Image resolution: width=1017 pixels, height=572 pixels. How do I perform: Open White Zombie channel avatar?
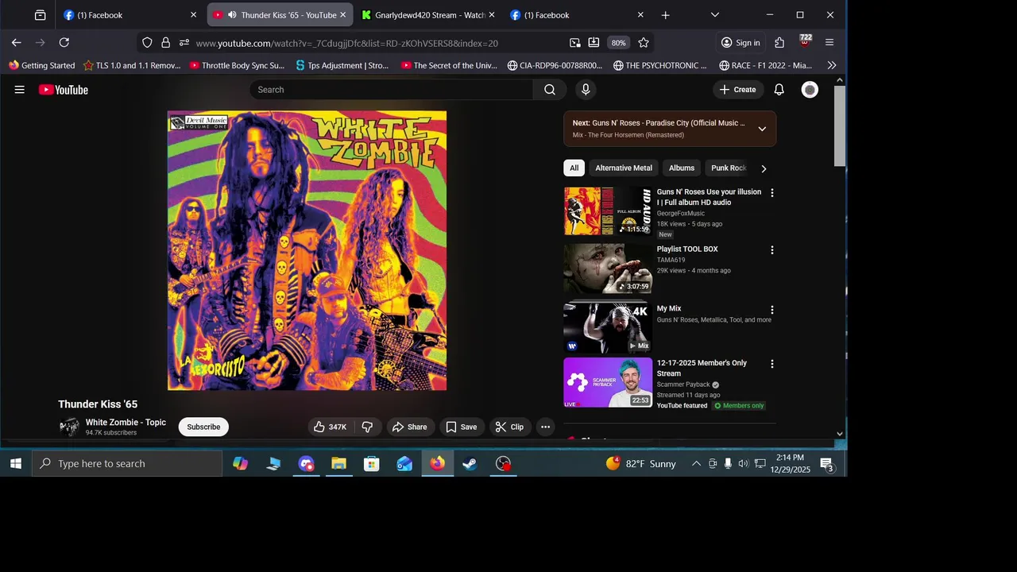(70, 427)
